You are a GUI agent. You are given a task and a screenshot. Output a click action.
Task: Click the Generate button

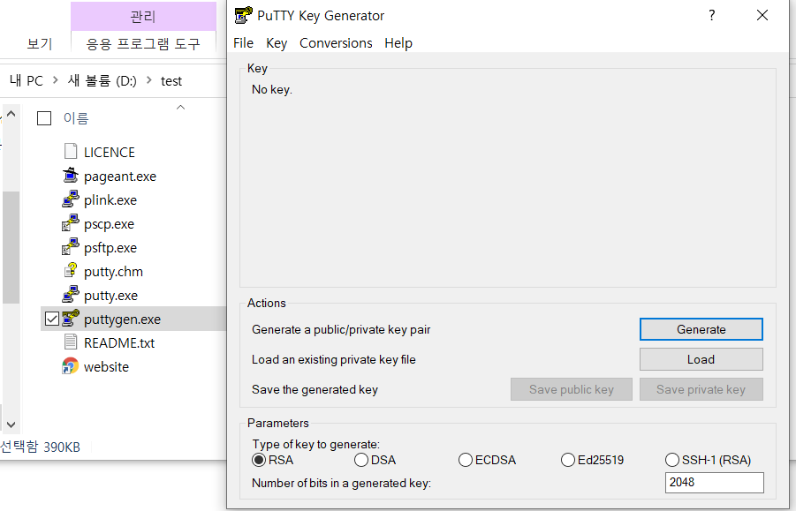(x=701, y=329)
